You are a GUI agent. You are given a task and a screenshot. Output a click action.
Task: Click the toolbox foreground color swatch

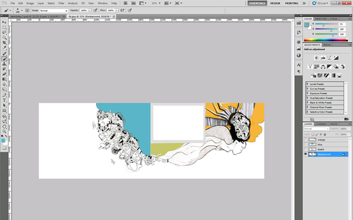click(x=3, y=140)
